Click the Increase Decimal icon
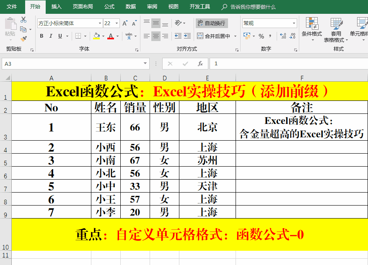The height and width of the screenshot is (265, 368). click(x=283, y=36)
